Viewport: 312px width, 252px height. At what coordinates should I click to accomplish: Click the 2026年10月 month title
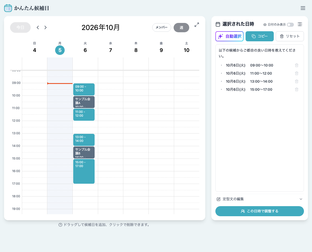101,27
